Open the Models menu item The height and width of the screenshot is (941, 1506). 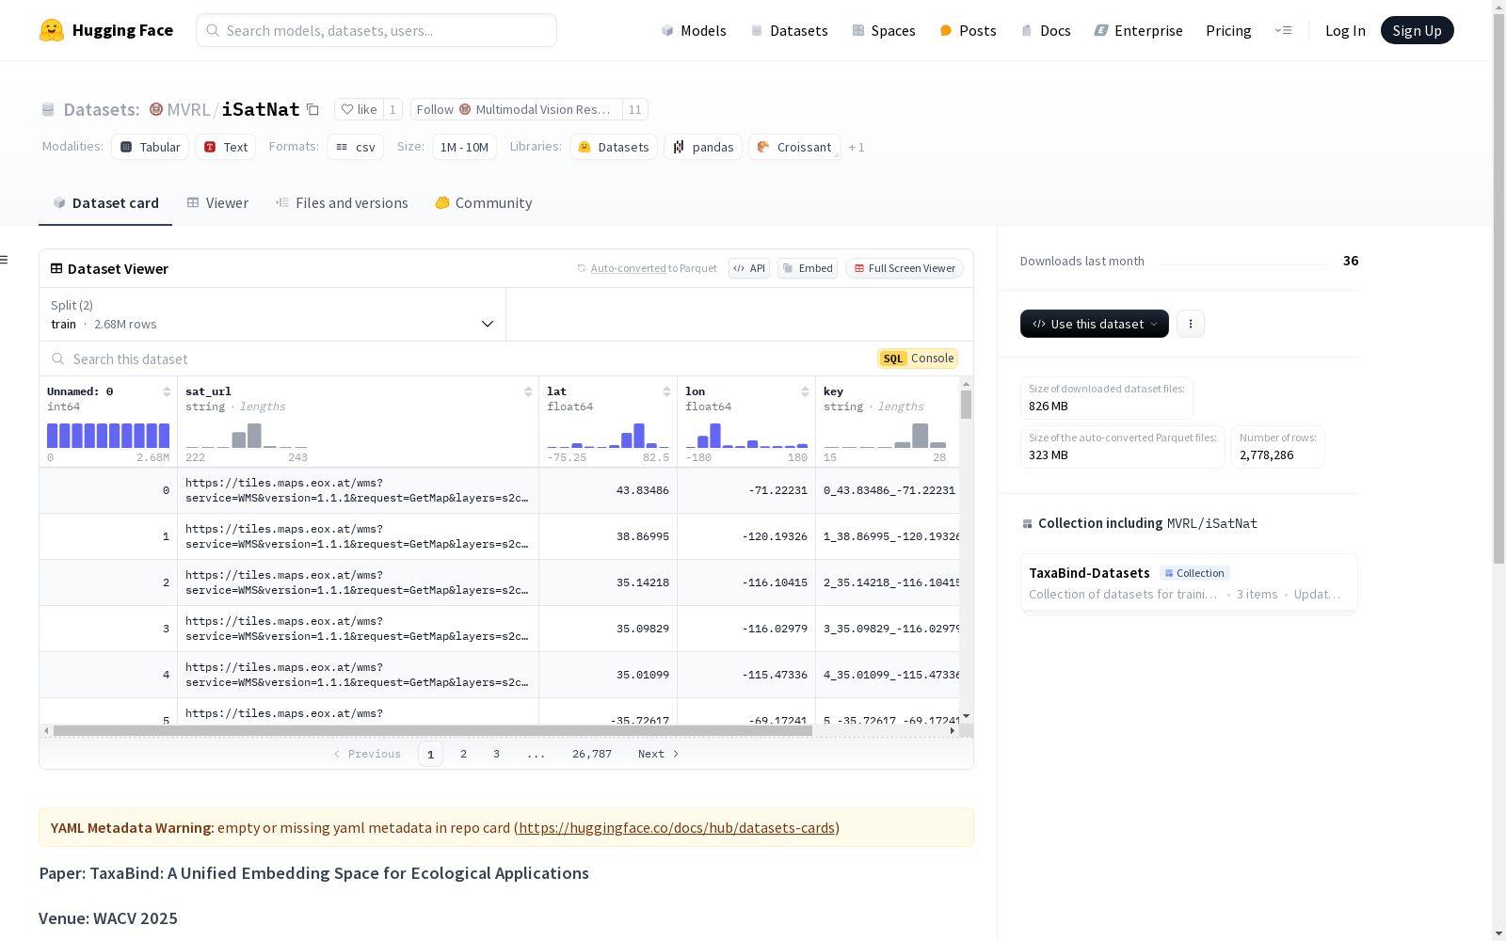(694, 30)
